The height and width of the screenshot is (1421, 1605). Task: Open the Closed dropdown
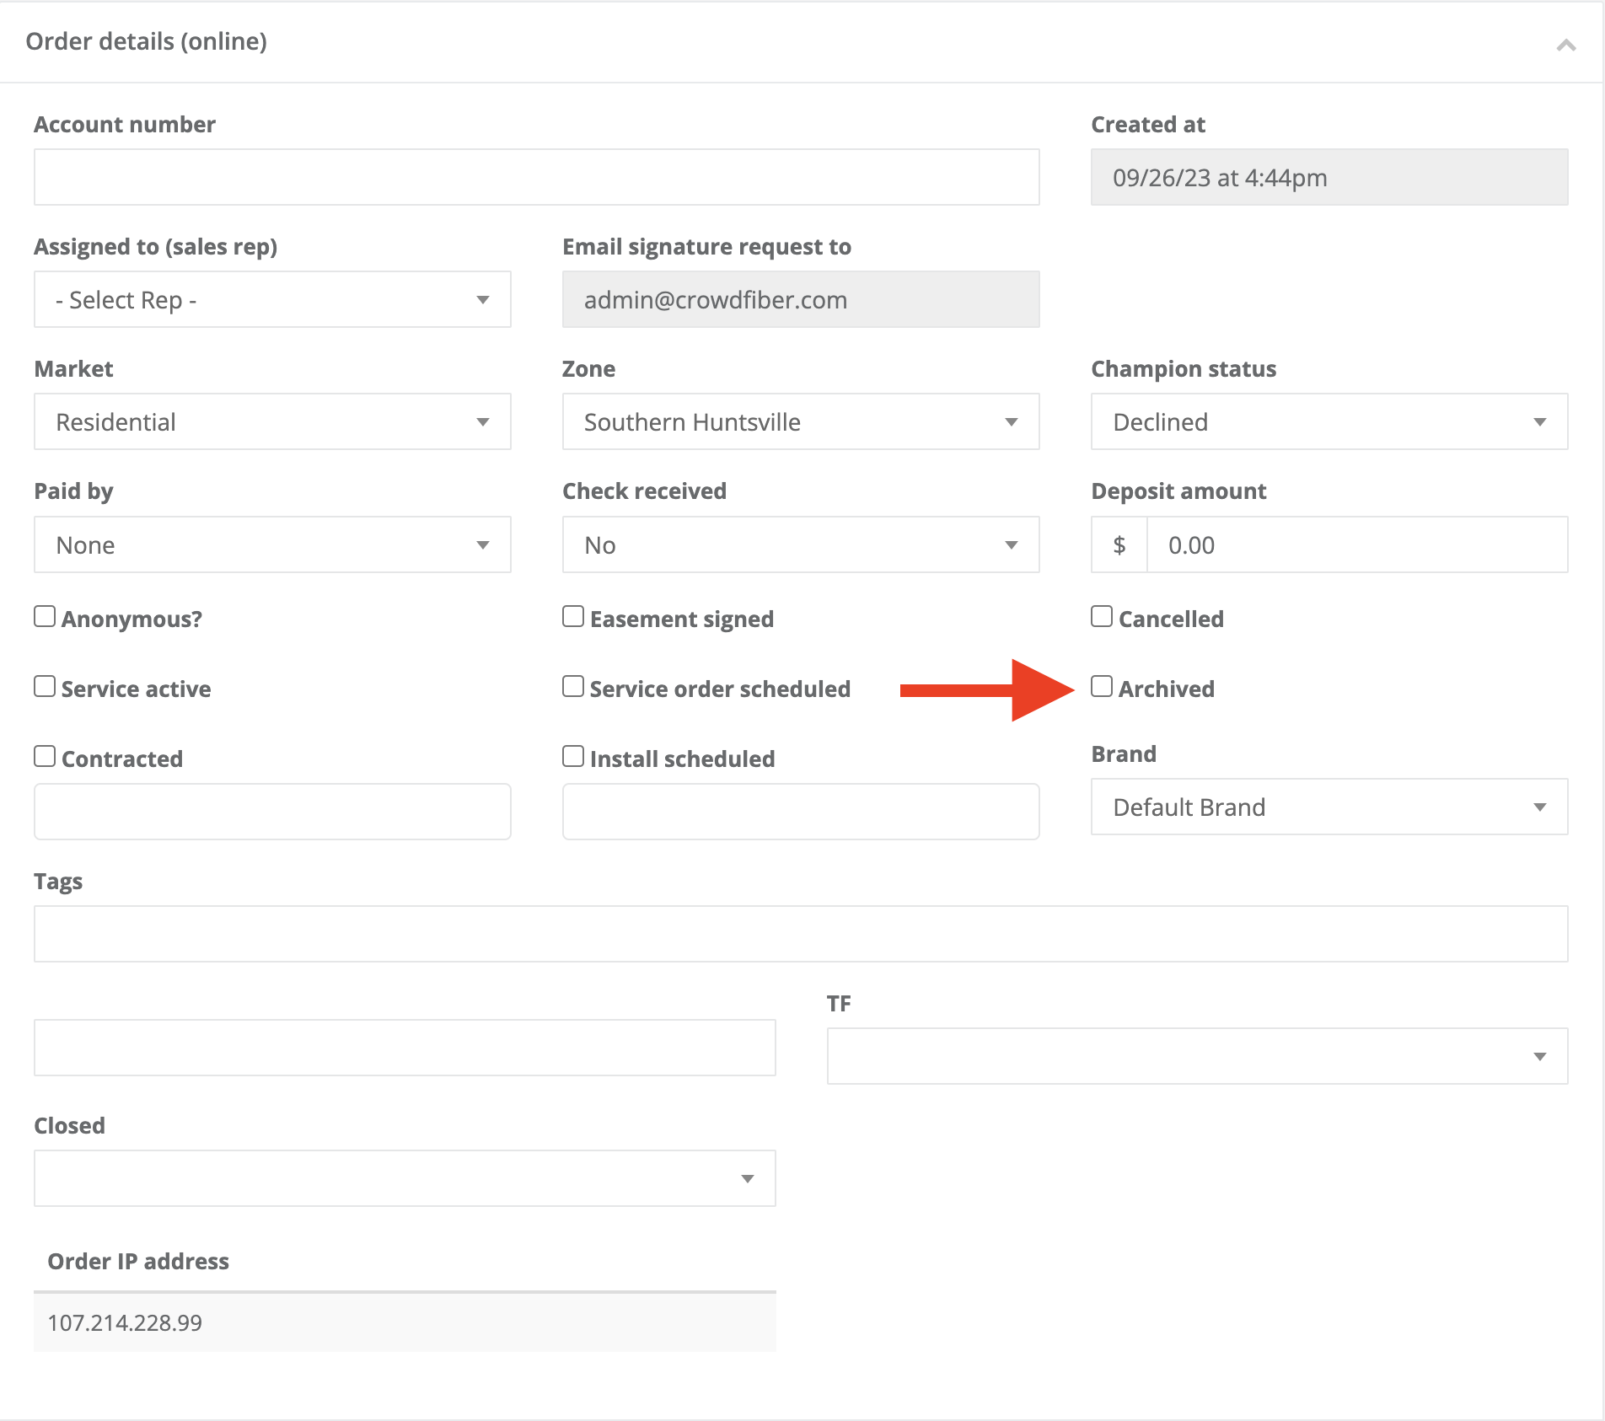coord(405,1178)
